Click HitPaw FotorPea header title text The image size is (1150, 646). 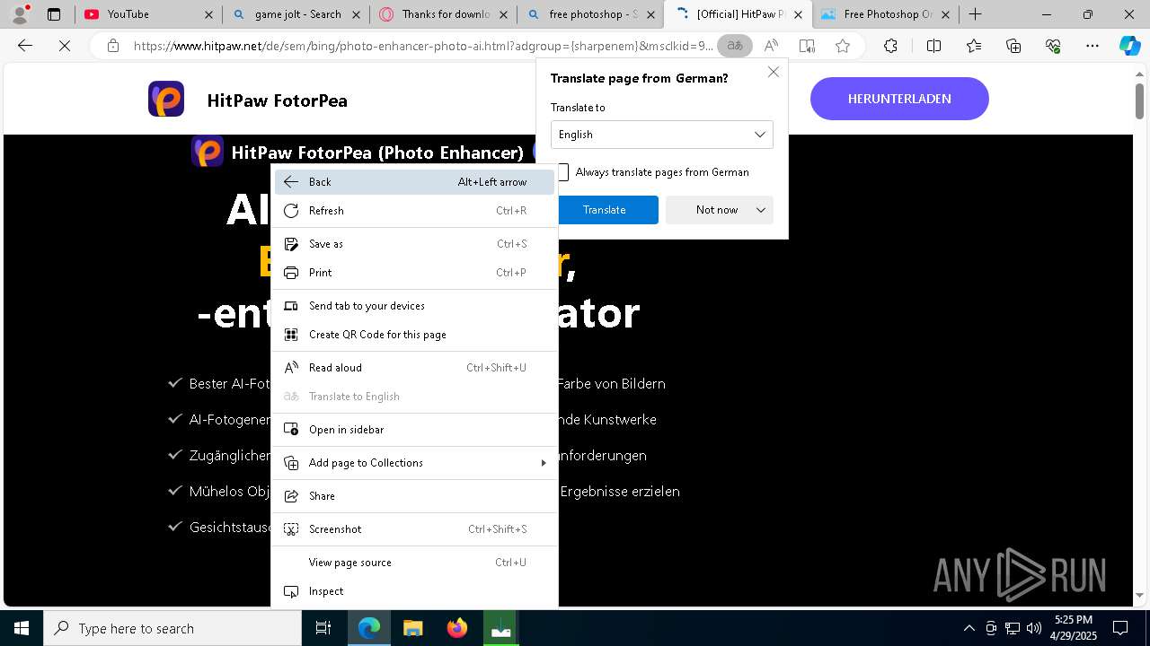click(277, 100)
